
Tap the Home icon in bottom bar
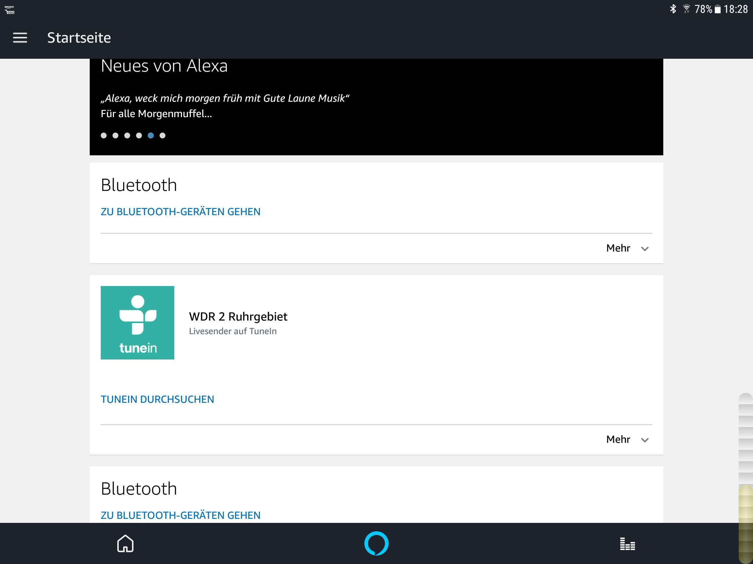tap(125, 543)
